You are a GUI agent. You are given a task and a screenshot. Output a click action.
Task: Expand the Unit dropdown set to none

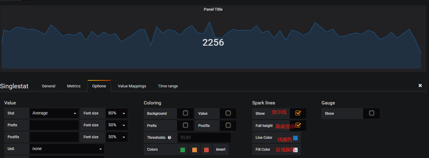(67, 149)
